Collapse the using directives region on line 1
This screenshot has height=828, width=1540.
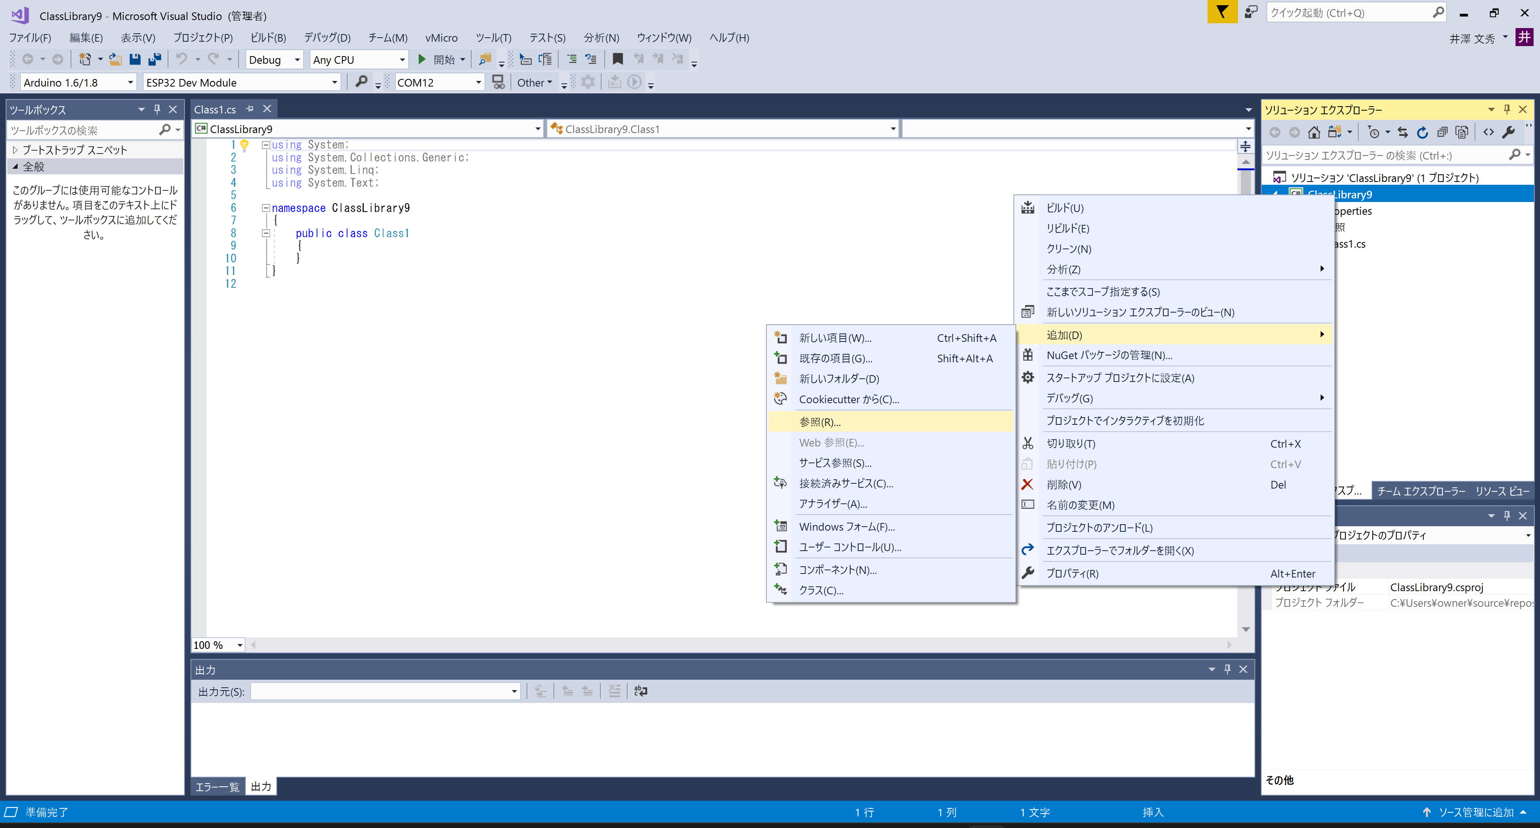point(265,145)
